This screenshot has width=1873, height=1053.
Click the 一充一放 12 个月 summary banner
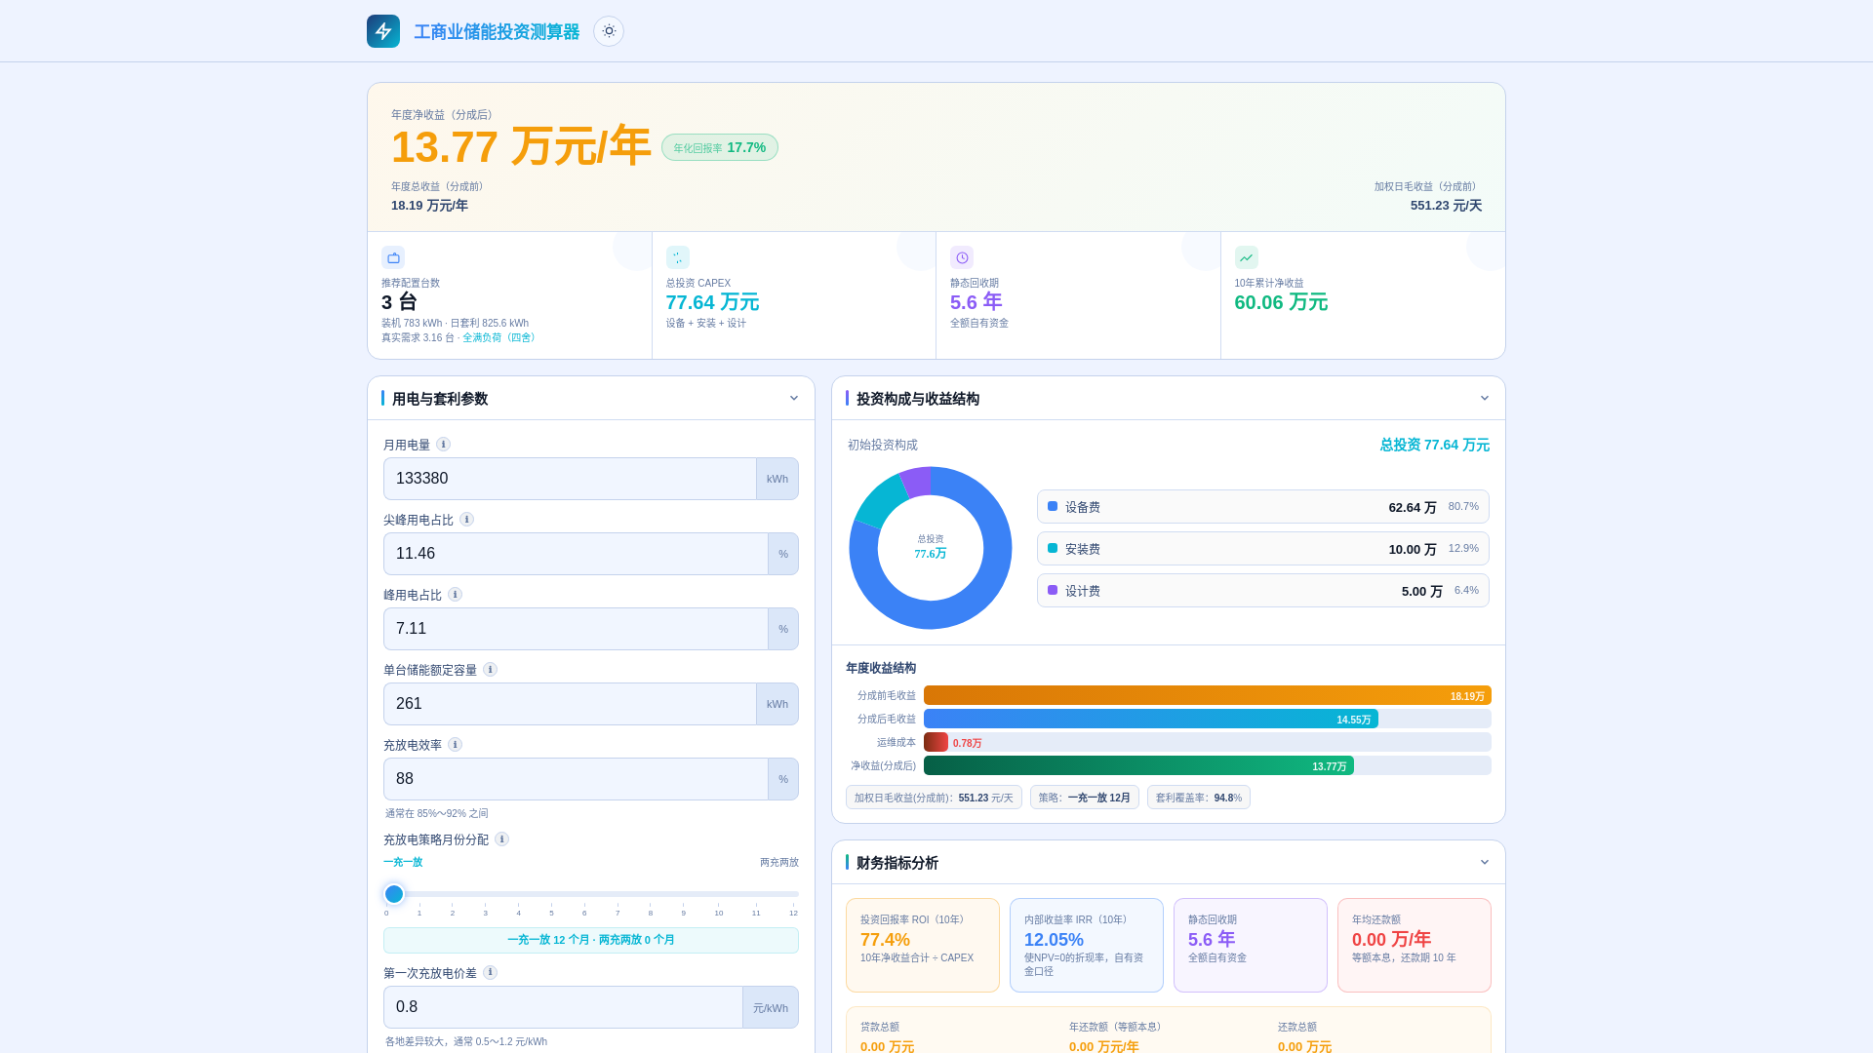click(x=591, y=940)
